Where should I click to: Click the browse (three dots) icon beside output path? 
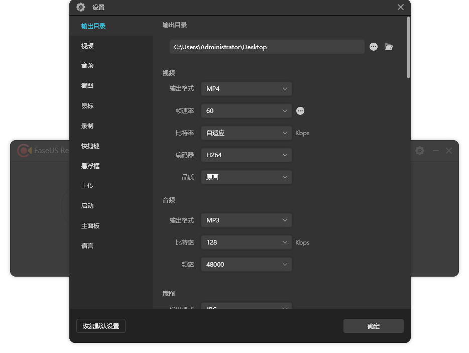click(x=373, y=47)
